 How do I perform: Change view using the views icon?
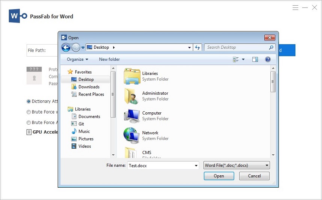pos(236,59)
